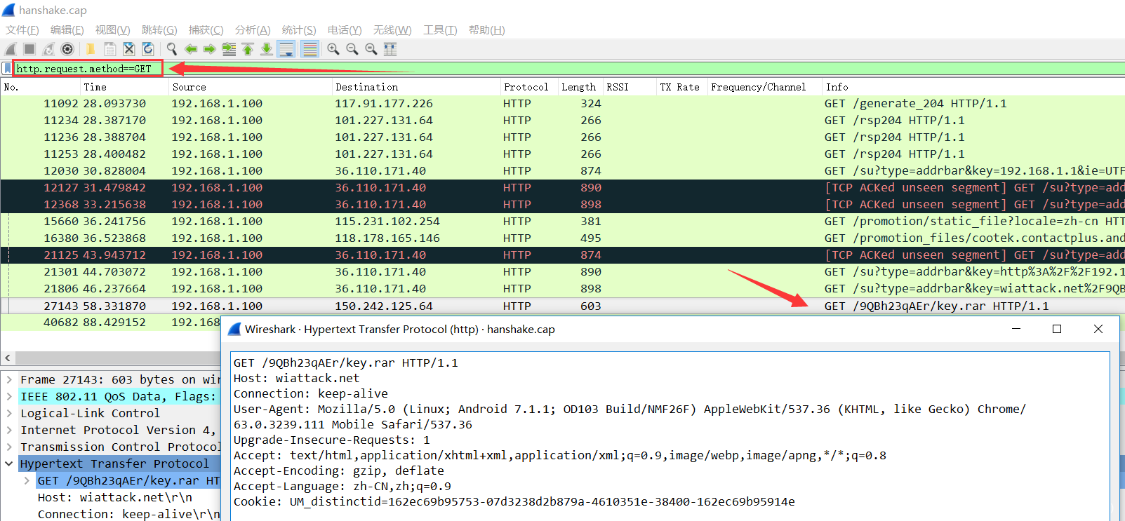Screen dimensions: 1125x521
Task: Click the Go Back green arrow
Action: (x=190, y=49)
